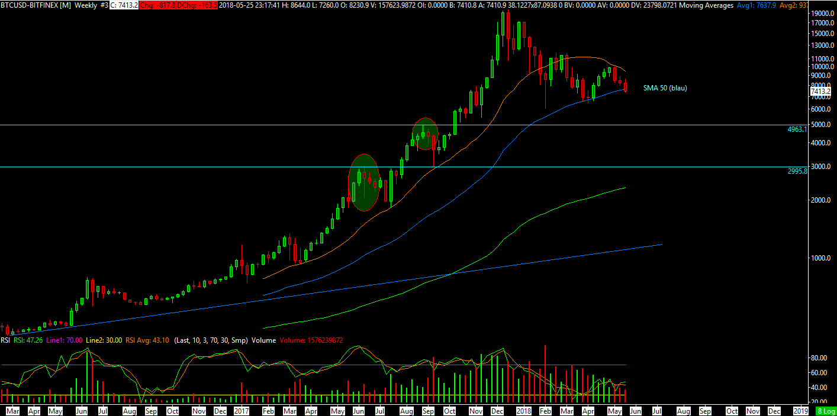Click the 8 Log scale indicator
The image size is (837, 416).
[826, 410]
